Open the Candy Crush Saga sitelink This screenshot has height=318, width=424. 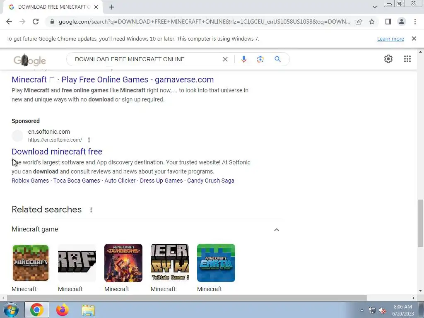[x=211, y=181]
